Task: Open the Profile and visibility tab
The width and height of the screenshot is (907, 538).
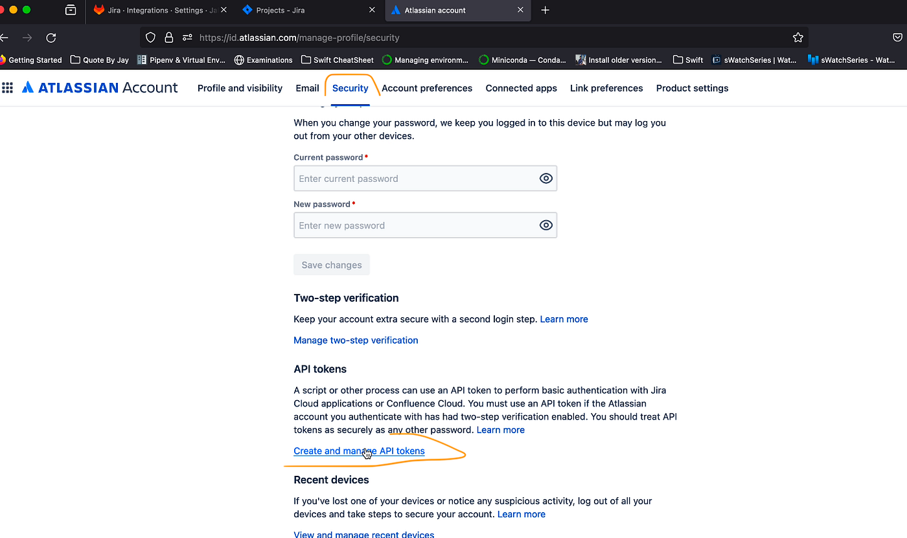Action: tap(240, 88)
